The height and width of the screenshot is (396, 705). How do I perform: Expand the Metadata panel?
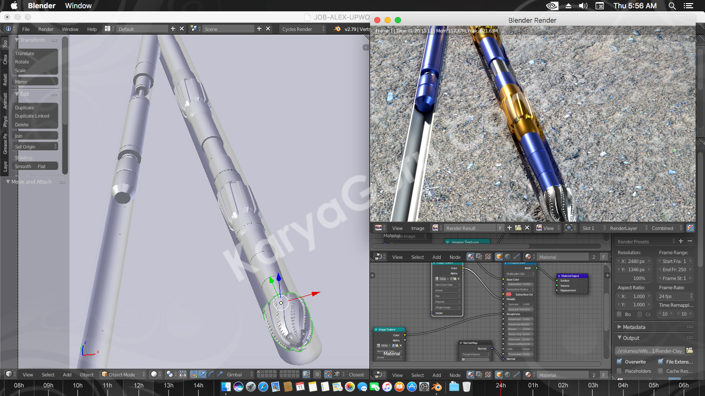pos(634,327)
